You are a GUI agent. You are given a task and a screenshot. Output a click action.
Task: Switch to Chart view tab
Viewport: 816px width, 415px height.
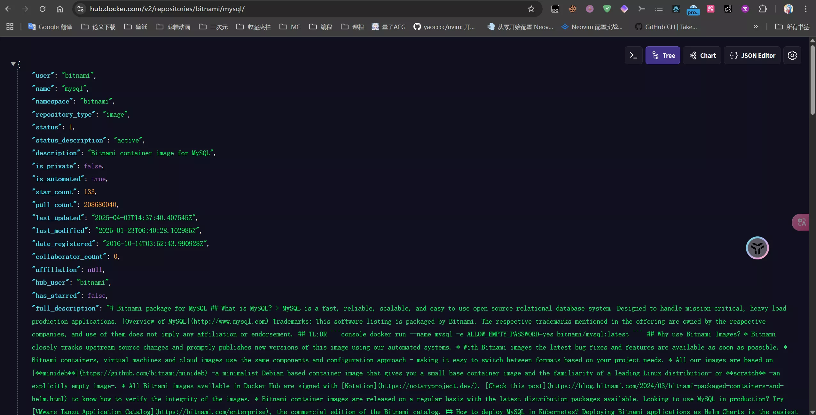pos(702,56)
